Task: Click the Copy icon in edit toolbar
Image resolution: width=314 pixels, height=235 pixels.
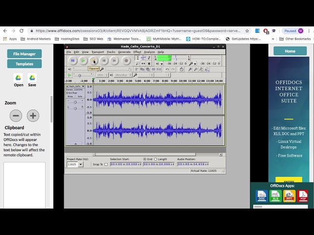Action: click(x=142, y=70)
